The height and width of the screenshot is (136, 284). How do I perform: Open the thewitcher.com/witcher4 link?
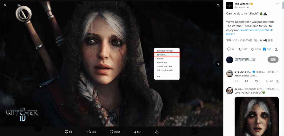(255, 30)
